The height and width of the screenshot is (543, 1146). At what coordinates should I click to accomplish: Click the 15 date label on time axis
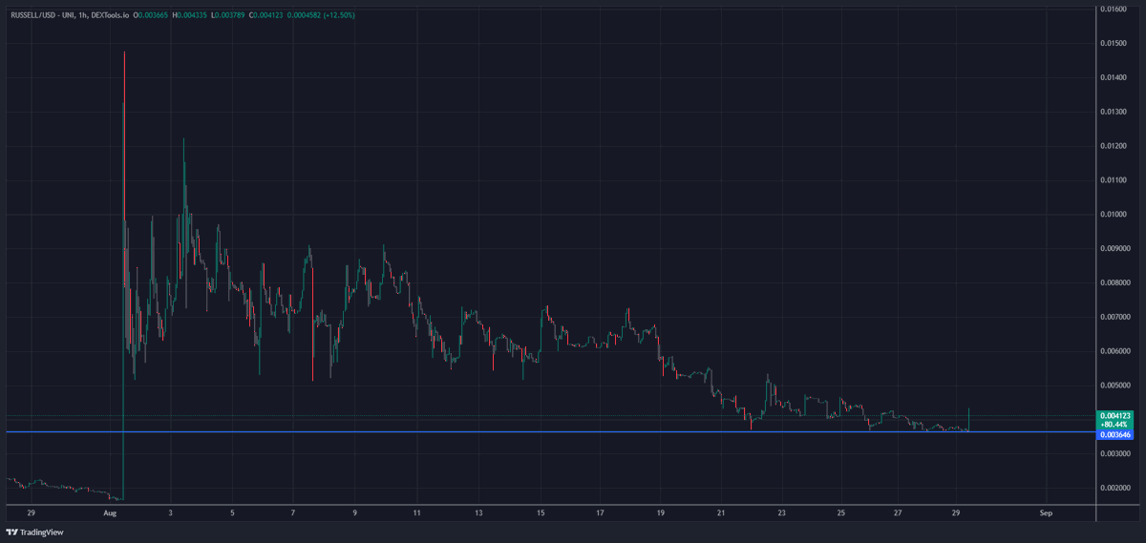[540, 512]
